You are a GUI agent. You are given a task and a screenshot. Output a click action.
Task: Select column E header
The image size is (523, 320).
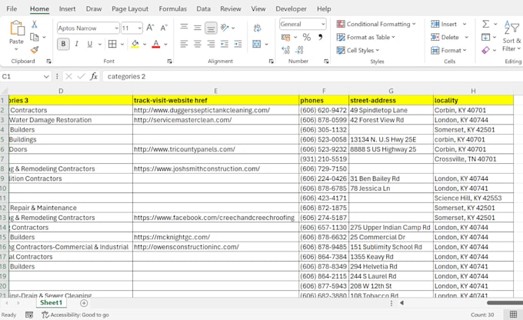click(x=216, y=91)
